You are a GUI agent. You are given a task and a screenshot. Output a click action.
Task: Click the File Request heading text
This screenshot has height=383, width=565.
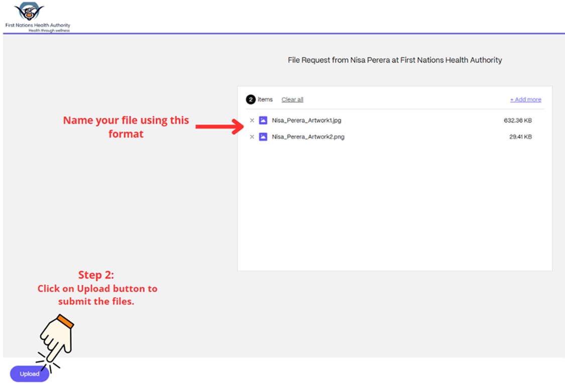pyautogui.click(x=395, y=60)
